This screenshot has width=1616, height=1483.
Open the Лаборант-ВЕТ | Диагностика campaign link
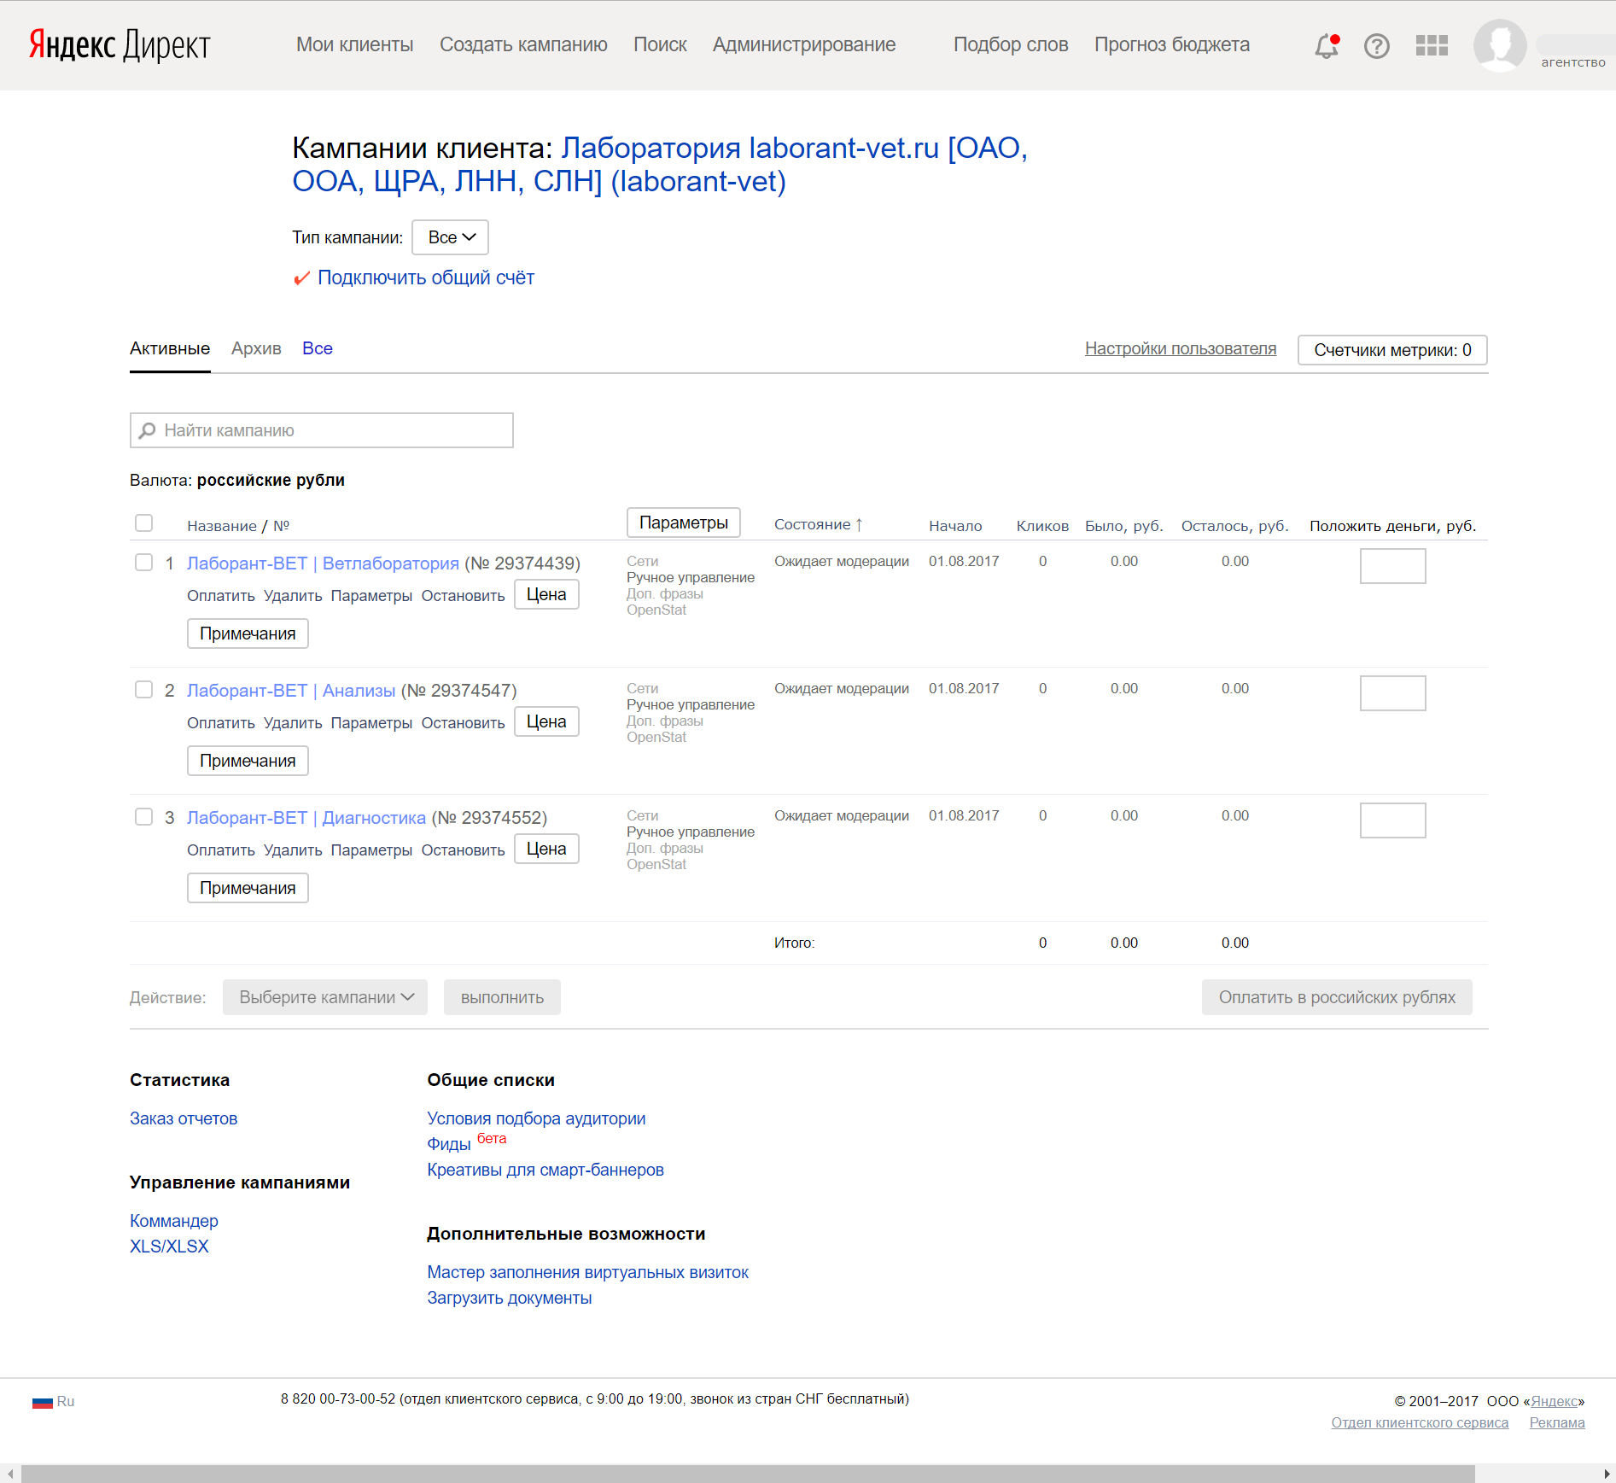[306, 818]
